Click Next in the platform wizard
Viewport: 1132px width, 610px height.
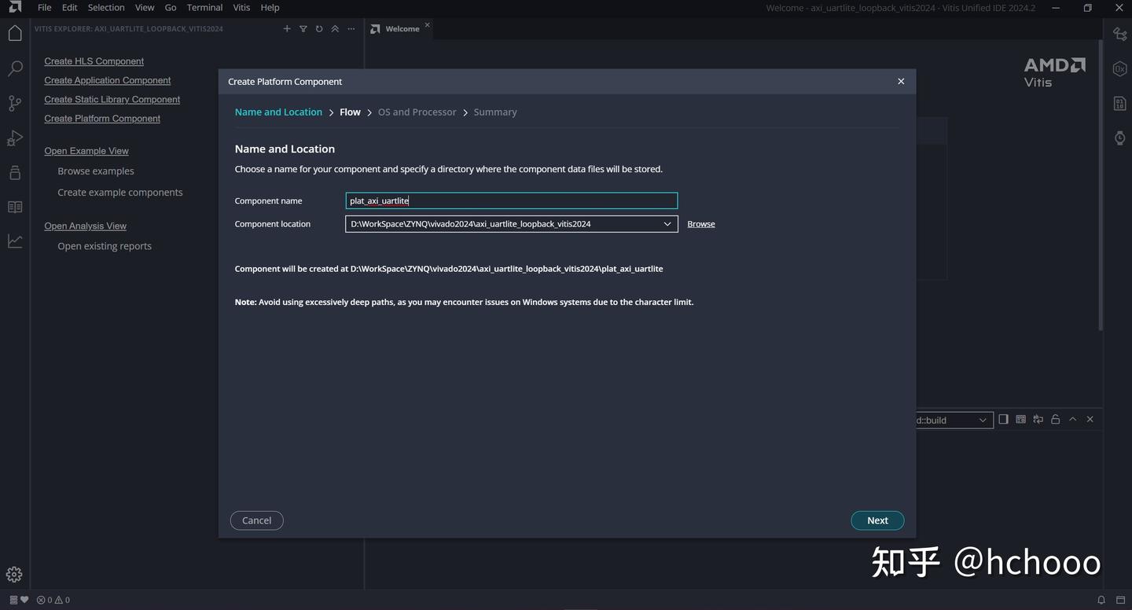click(x=877, y=520)
